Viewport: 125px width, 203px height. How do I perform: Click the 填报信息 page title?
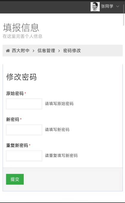tap(21, 28)
